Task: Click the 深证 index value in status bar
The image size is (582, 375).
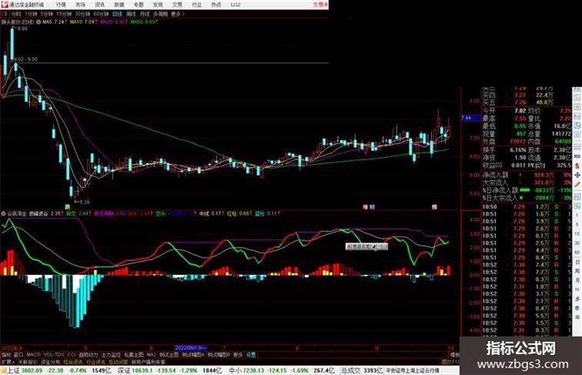Action: point(142,371)
